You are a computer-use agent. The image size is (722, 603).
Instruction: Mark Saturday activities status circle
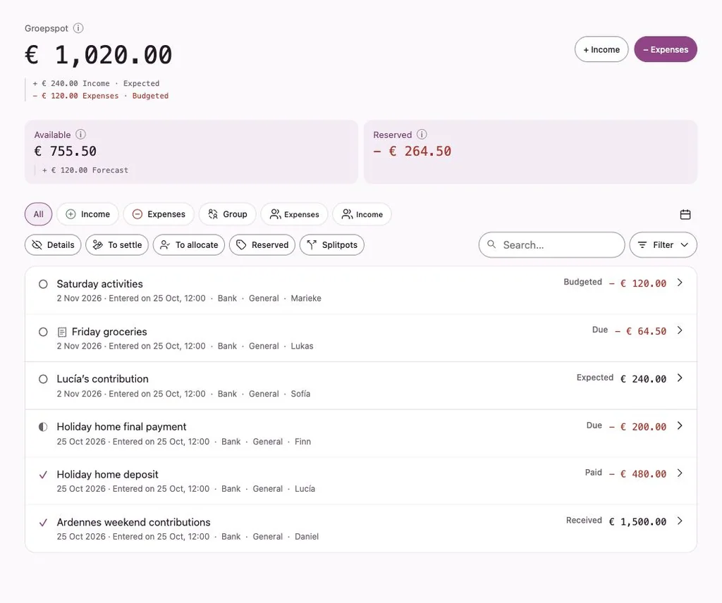pos(43,285)
